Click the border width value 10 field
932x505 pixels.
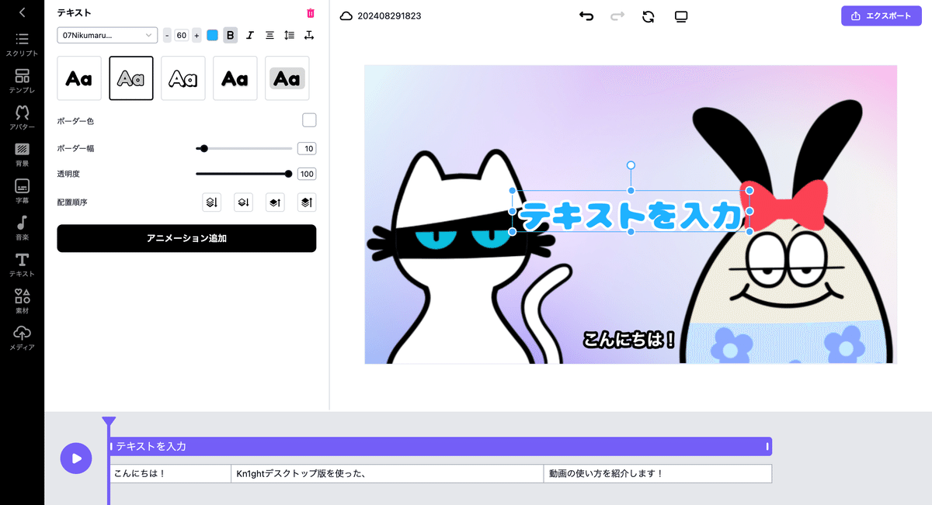point(307,148)
